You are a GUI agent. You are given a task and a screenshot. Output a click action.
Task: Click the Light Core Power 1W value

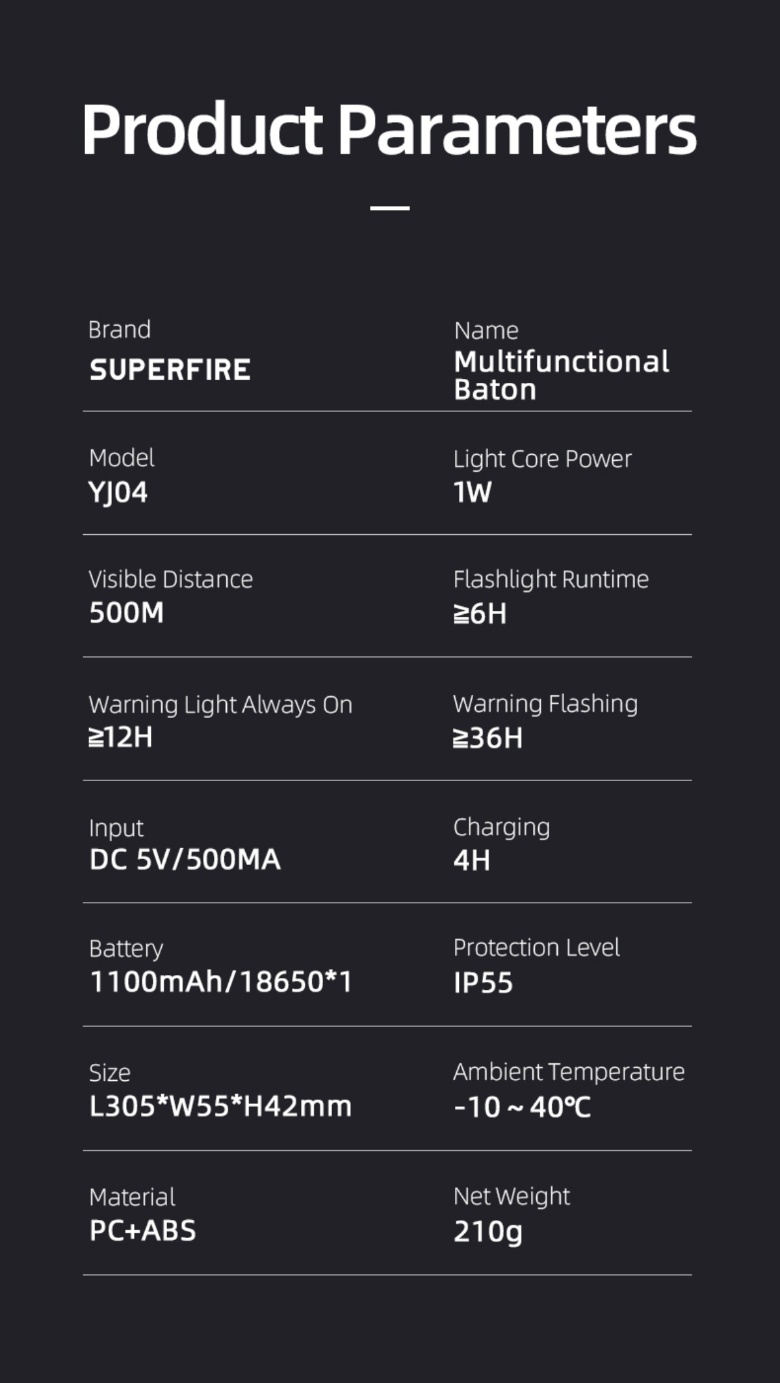coord(473,492)
